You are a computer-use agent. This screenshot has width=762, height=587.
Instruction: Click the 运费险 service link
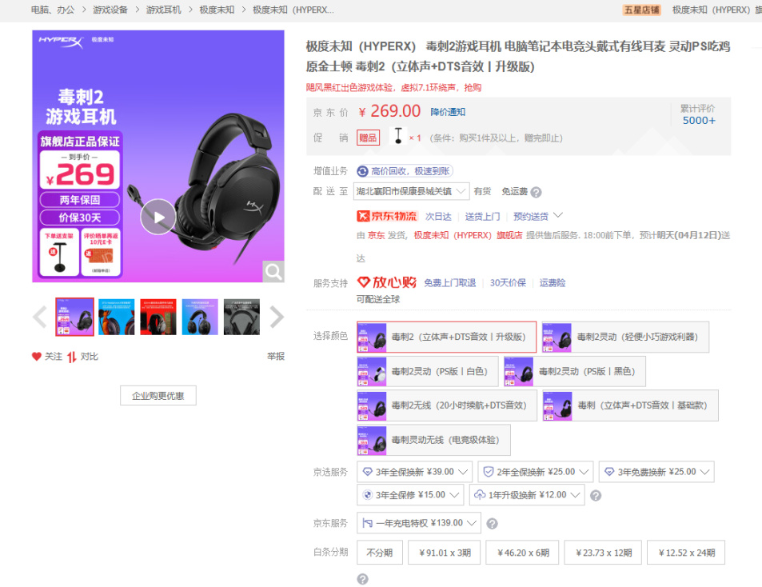[x=552, y=283]
